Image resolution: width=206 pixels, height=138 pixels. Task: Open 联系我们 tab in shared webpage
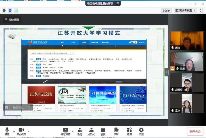(105, 43)
